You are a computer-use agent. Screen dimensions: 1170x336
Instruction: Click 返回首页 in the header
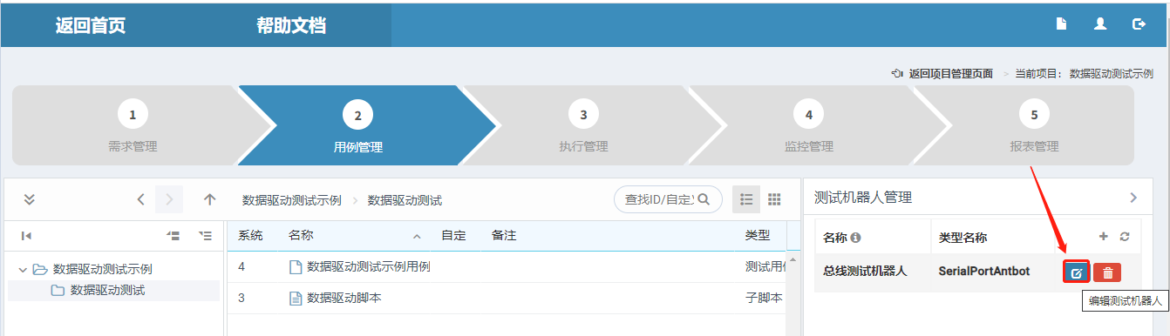(91, 25)
